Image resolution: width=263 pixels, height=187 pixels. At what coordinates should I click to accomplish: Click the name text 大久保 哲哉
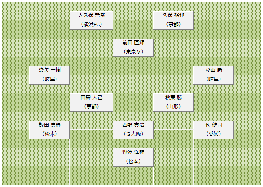(x=92, y=15)
